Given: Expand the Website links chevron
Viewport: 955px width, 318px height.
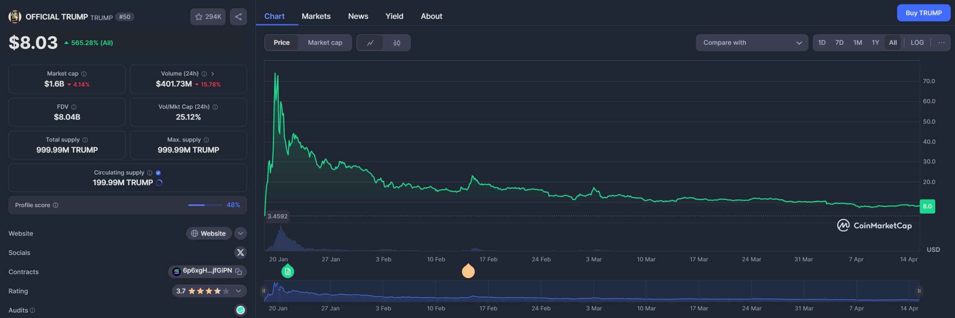Looking at the screenshot, I should pos(241,234).
